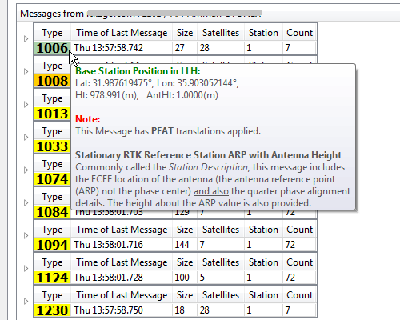The width and height of the screenshot is (400, 320).
Task: Expand the 1230 message row triangle
Action: point(26,302)
